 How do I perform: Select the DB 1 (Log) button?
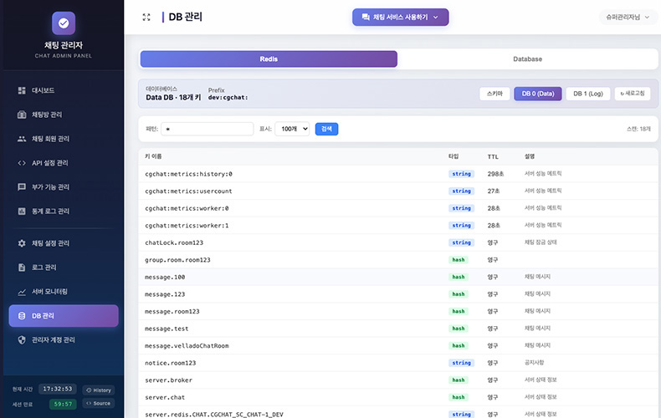point(588,94)
